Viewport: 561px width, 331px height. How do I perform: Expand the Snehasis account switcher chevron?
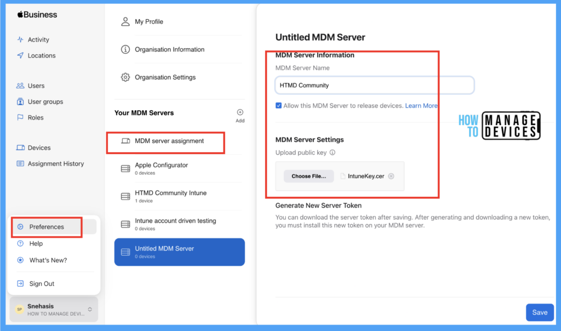[x=90, y=309]
